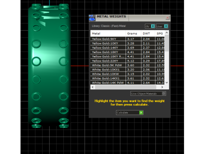Click the scroll left arrow under table

pyautogui.click(x=93, y=87)
